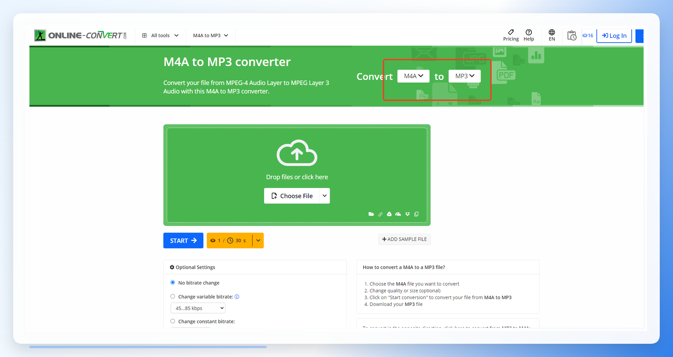
Task: Click step 'Choose the M4A file you want to convert'
Action: coord(414,284)
